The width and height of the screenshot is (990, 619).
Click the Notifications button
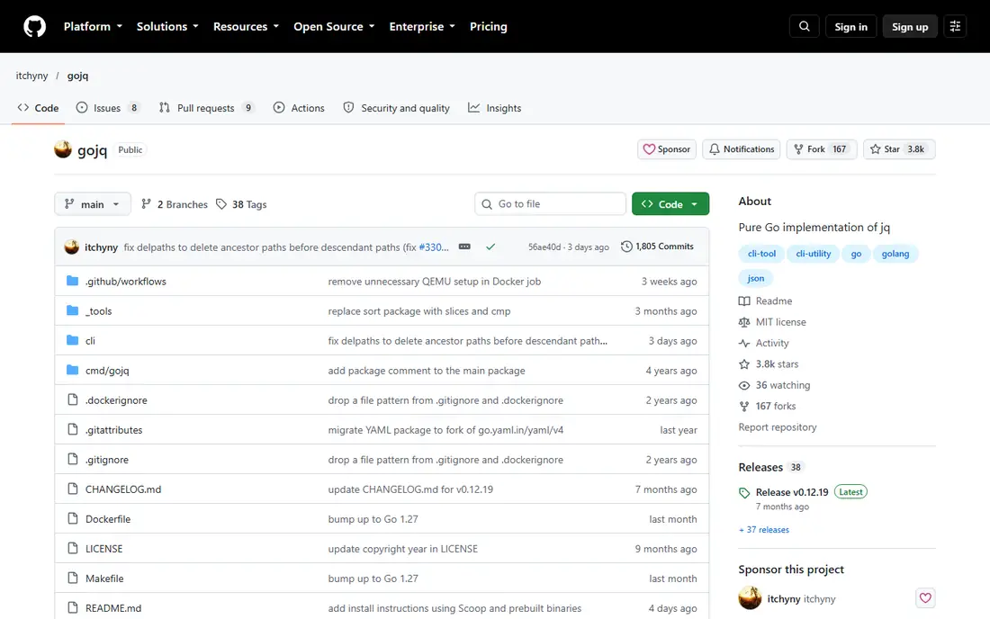(742, 149)
